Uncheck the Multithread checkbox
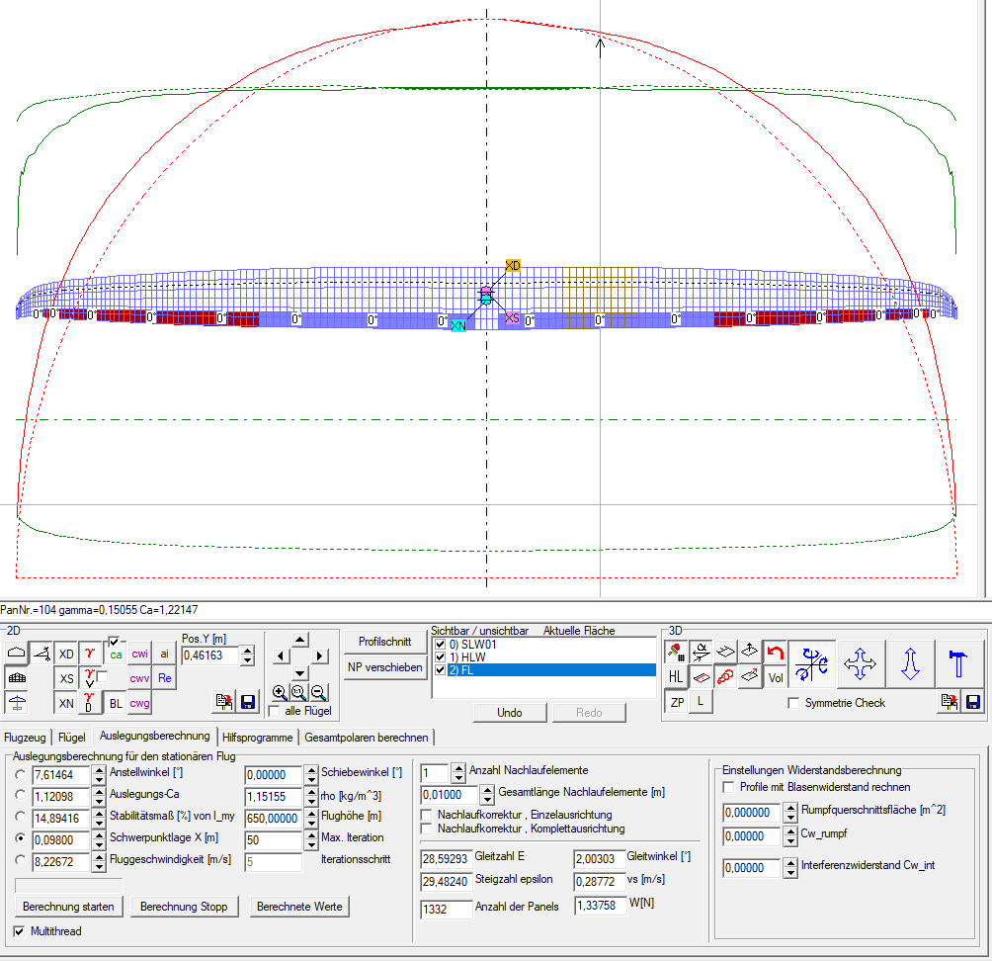The height and width of the screenshot is (961, 992). point(20,931)
